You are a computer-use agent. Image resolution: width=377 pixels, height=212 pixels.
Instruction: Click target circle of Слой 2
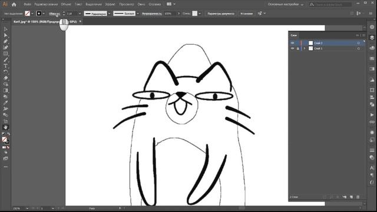tap(359, 43)
